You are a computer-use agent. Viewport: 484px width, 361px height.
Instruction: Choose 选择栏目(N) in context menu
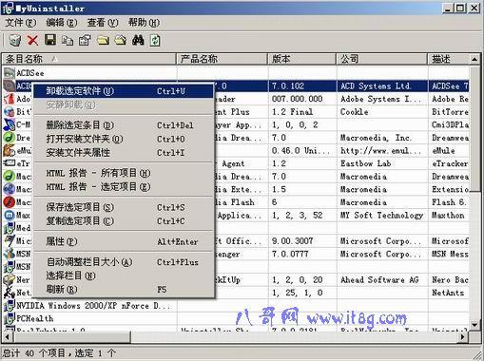pyautogui.click(x=124, y=275)
